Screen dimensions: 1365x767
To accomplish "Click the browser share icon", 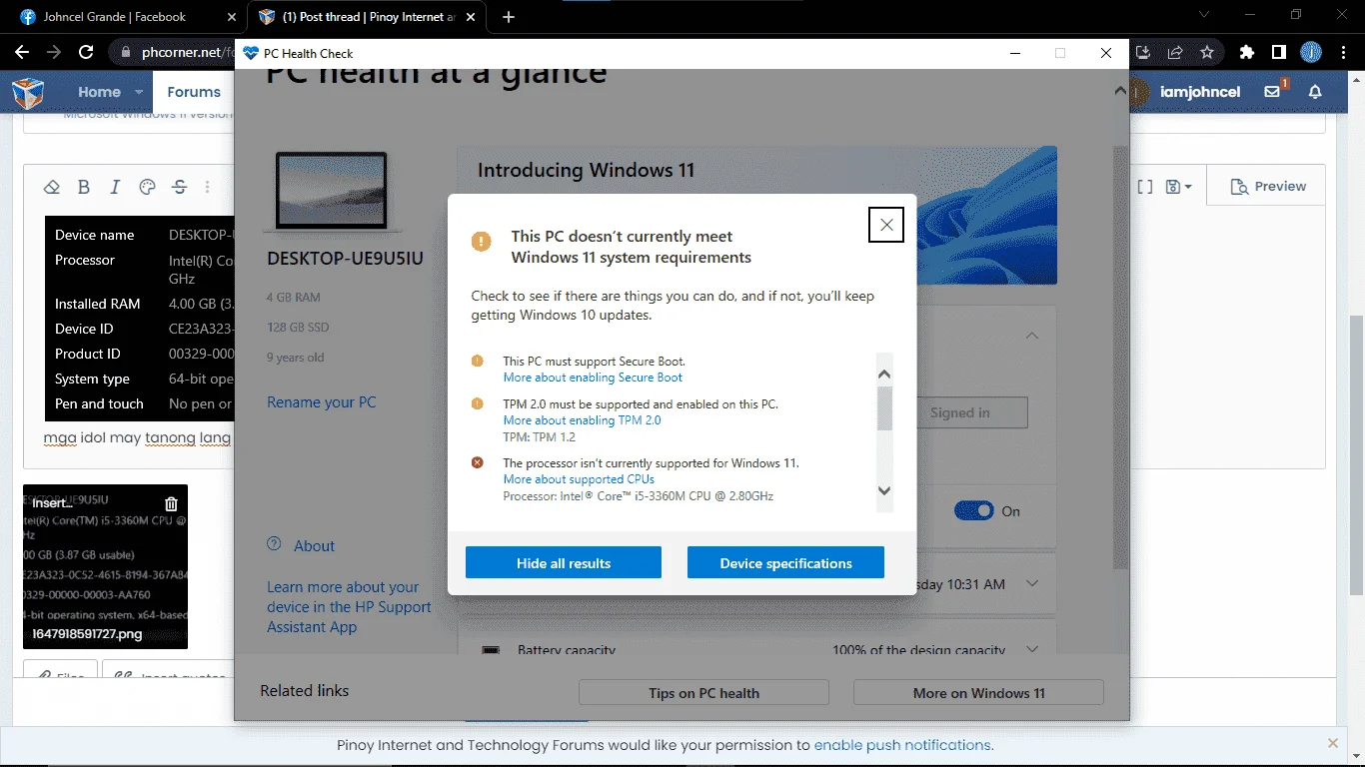I will [x=1175, y=52].
